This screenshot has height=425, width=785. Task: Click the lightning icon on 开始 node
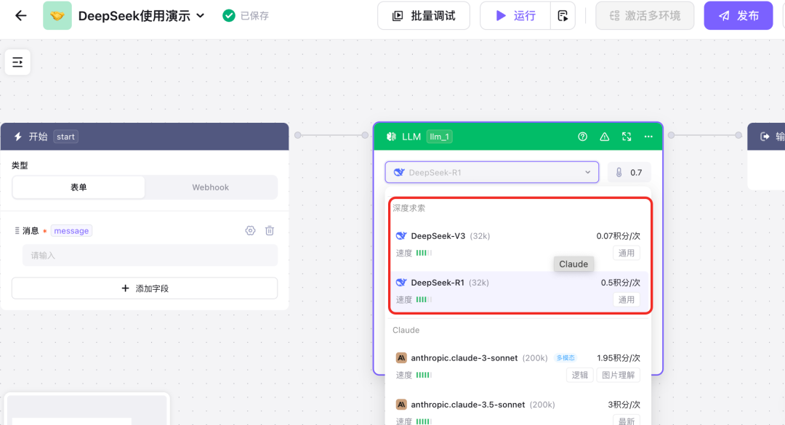click(18, 137)
